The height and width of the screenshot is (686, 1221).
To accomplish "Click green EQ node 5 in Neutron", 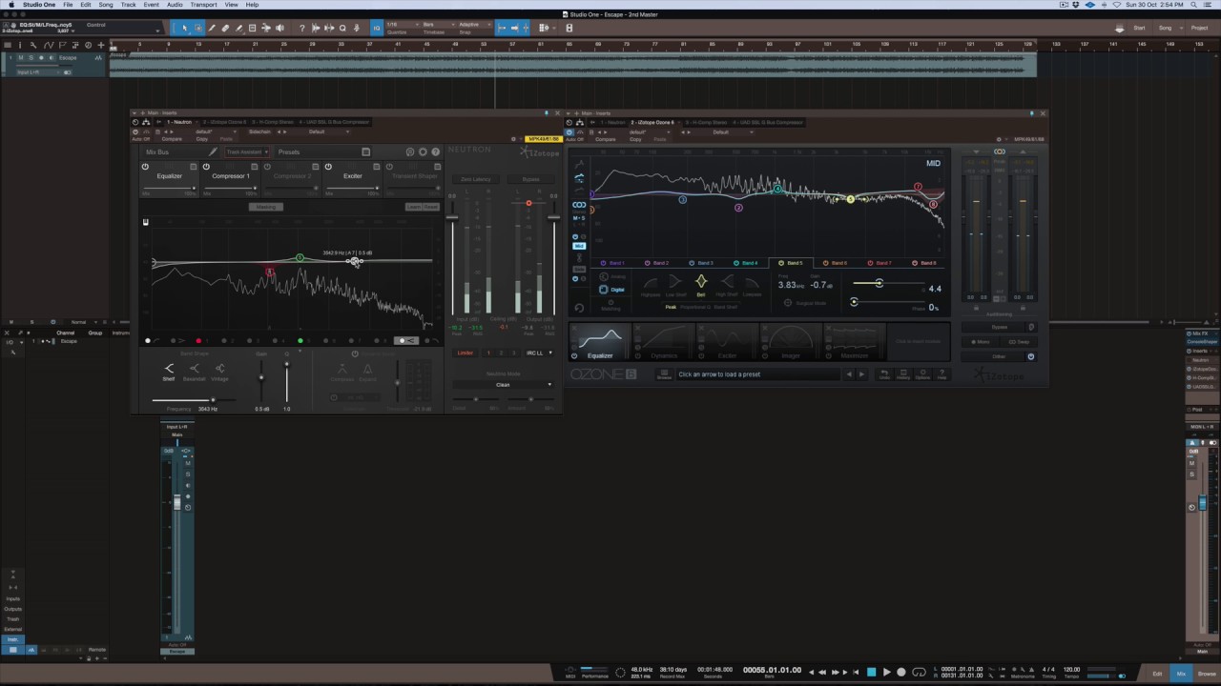I will [300, 258].
